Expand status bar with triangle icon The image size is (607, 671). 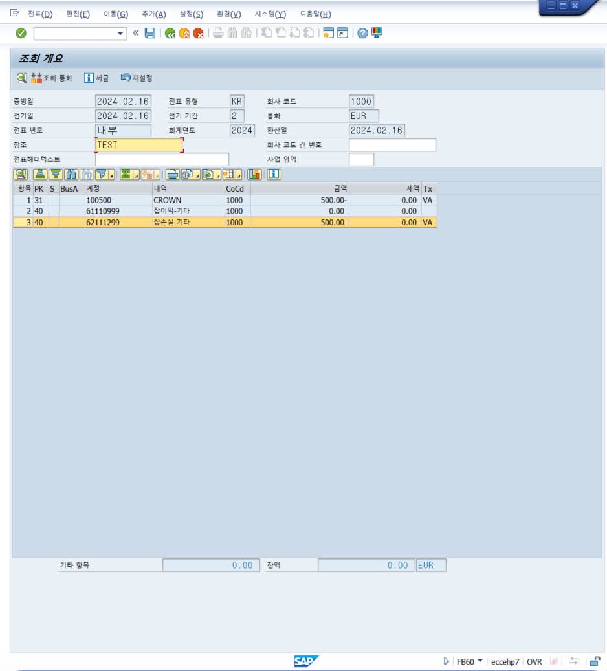tap(446, 661)
